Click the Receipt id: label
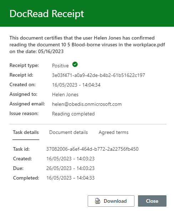Viewport: 174px width, 212px height. pyautogui.click(x=21, y=75)
